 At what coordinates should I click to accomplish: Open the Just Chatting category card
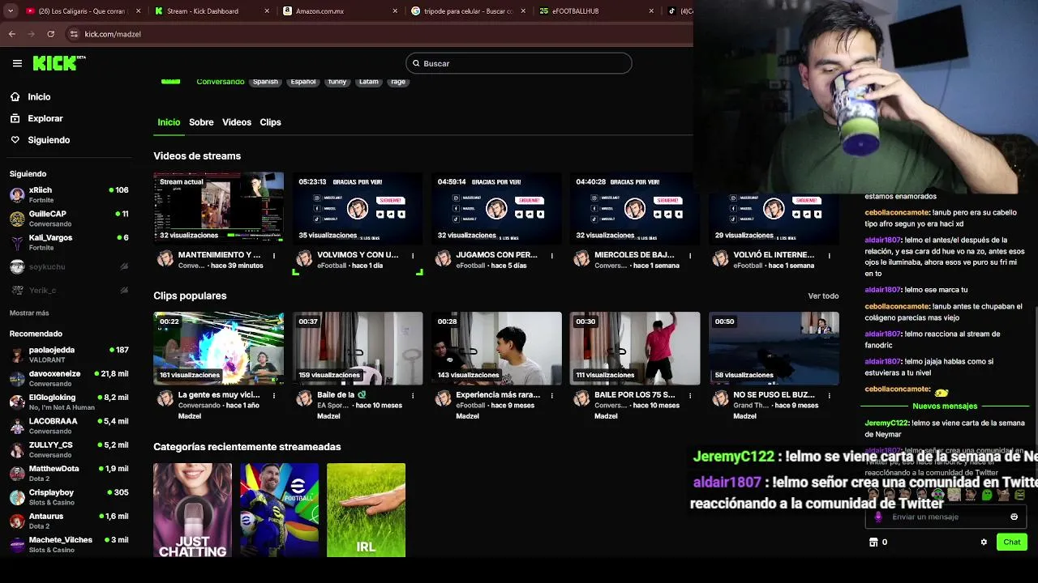pyautogui.click(x=192, y=510)
